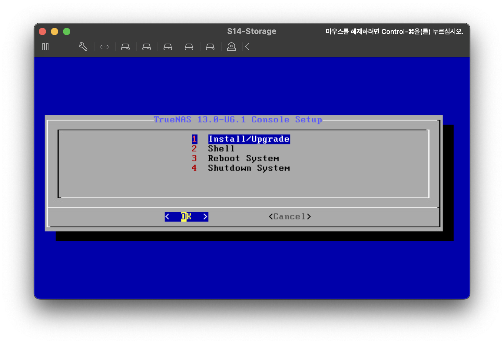
Task: Pause the S14-Storage virtual machine
Action: (x=45, y=47)
